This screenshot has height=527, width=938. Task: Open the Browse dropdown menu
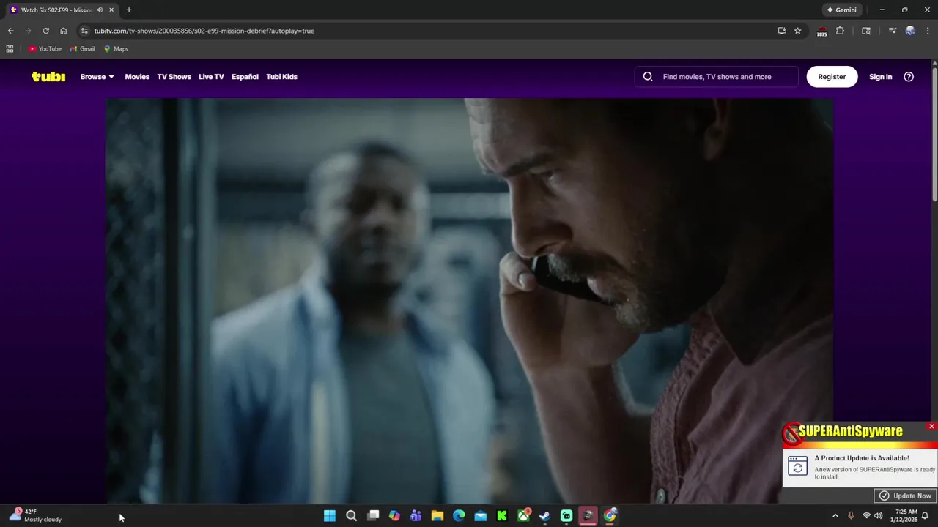[97, 77]
